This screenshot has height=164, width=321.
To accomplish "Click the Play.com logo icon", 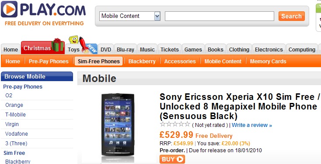I will [x=9, y=9].
